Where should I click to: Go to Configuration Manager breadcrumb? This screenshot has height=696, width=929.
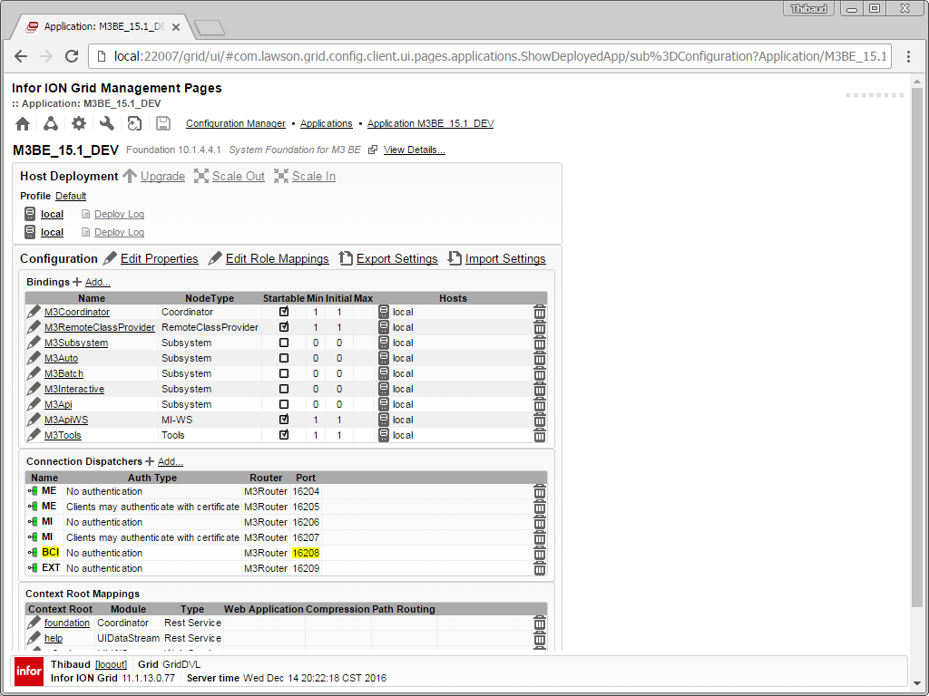tap(235, 124)
